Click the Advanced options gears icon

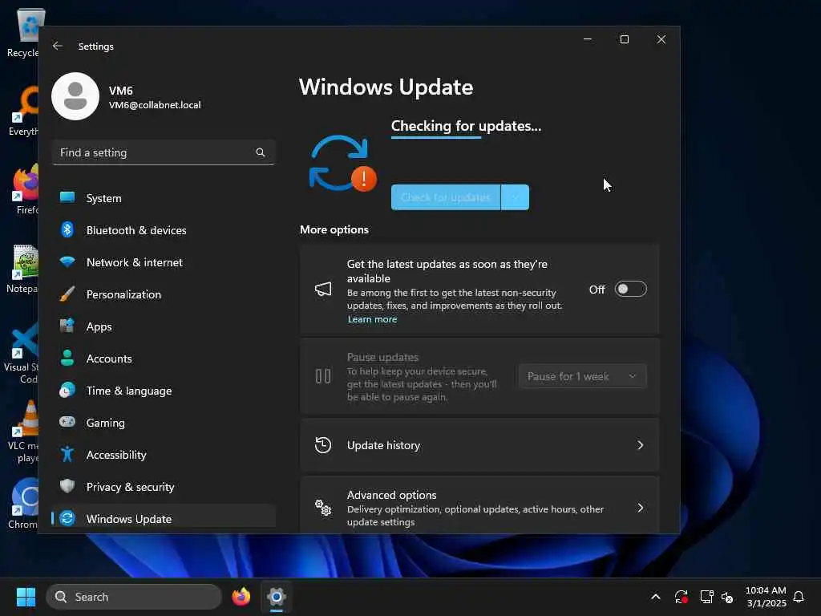(x=323, y=508)
